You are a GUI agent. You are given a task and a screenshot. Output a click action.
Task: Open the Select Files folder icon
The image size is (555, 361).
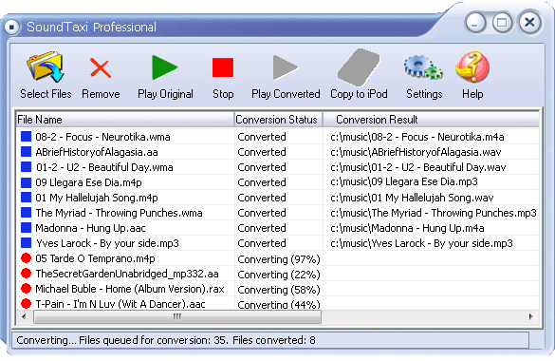click(46, 66)
